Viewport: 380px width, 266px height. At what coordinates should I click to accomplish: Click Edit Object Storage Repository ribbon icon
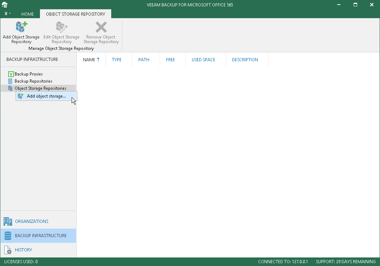[62, 27]
